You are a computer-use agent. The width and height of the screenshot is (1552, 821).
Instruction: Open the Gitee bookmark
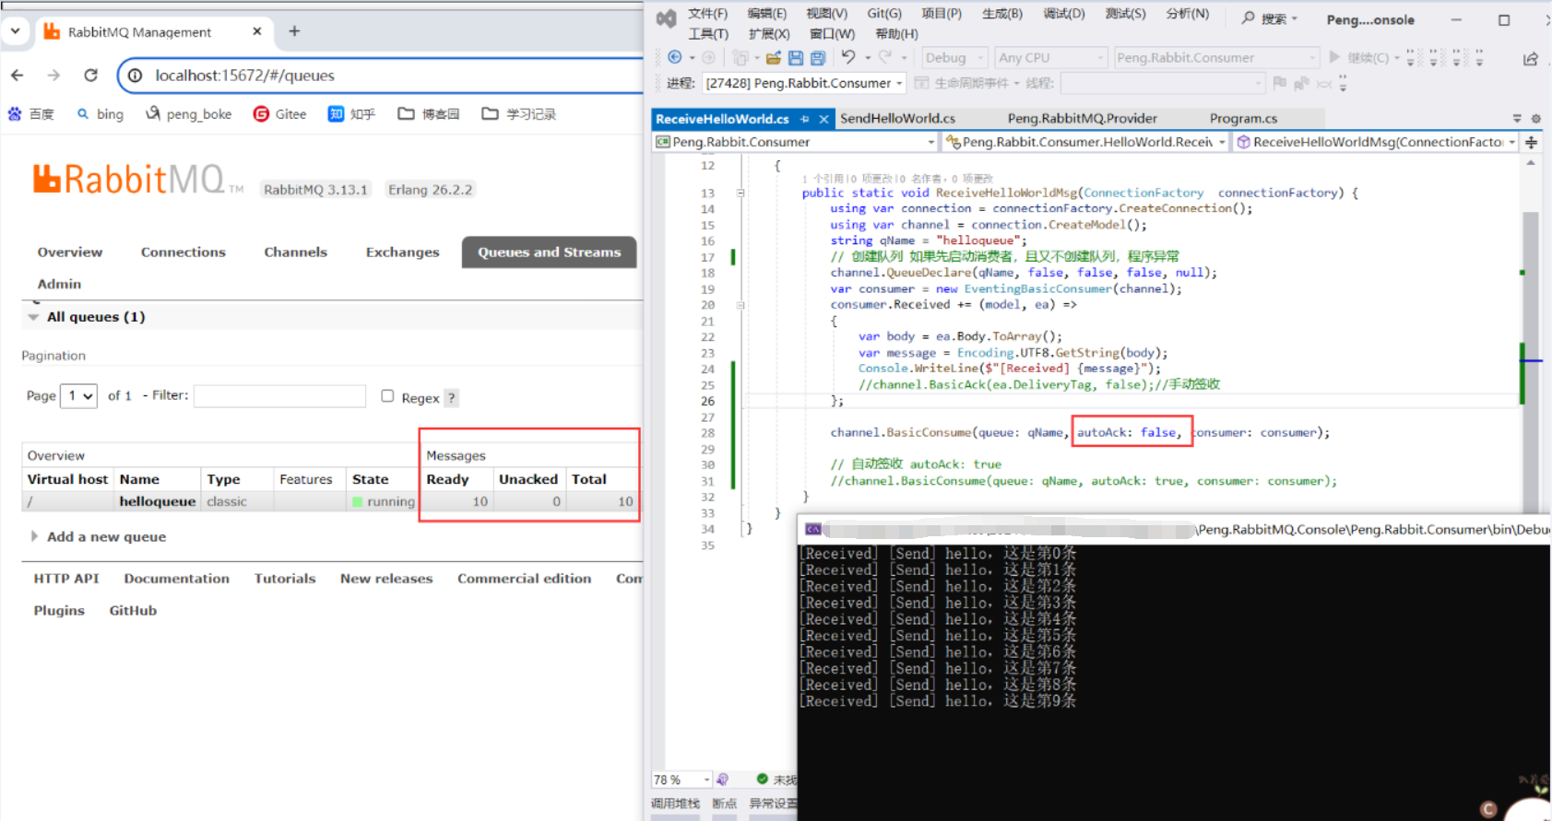pos(279,114)
